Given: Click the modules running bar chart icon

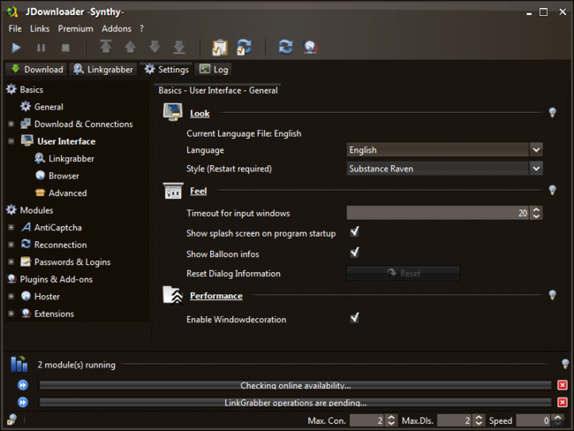Looking at the screenshot, I should pyautogui.click(x=19, y=364).
